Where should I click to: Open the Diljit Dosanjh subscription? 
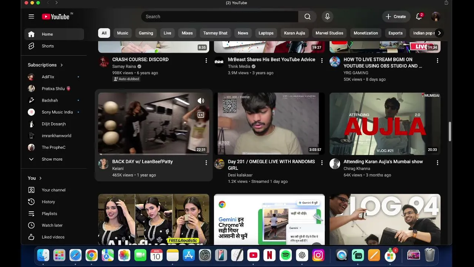(54, 124)
